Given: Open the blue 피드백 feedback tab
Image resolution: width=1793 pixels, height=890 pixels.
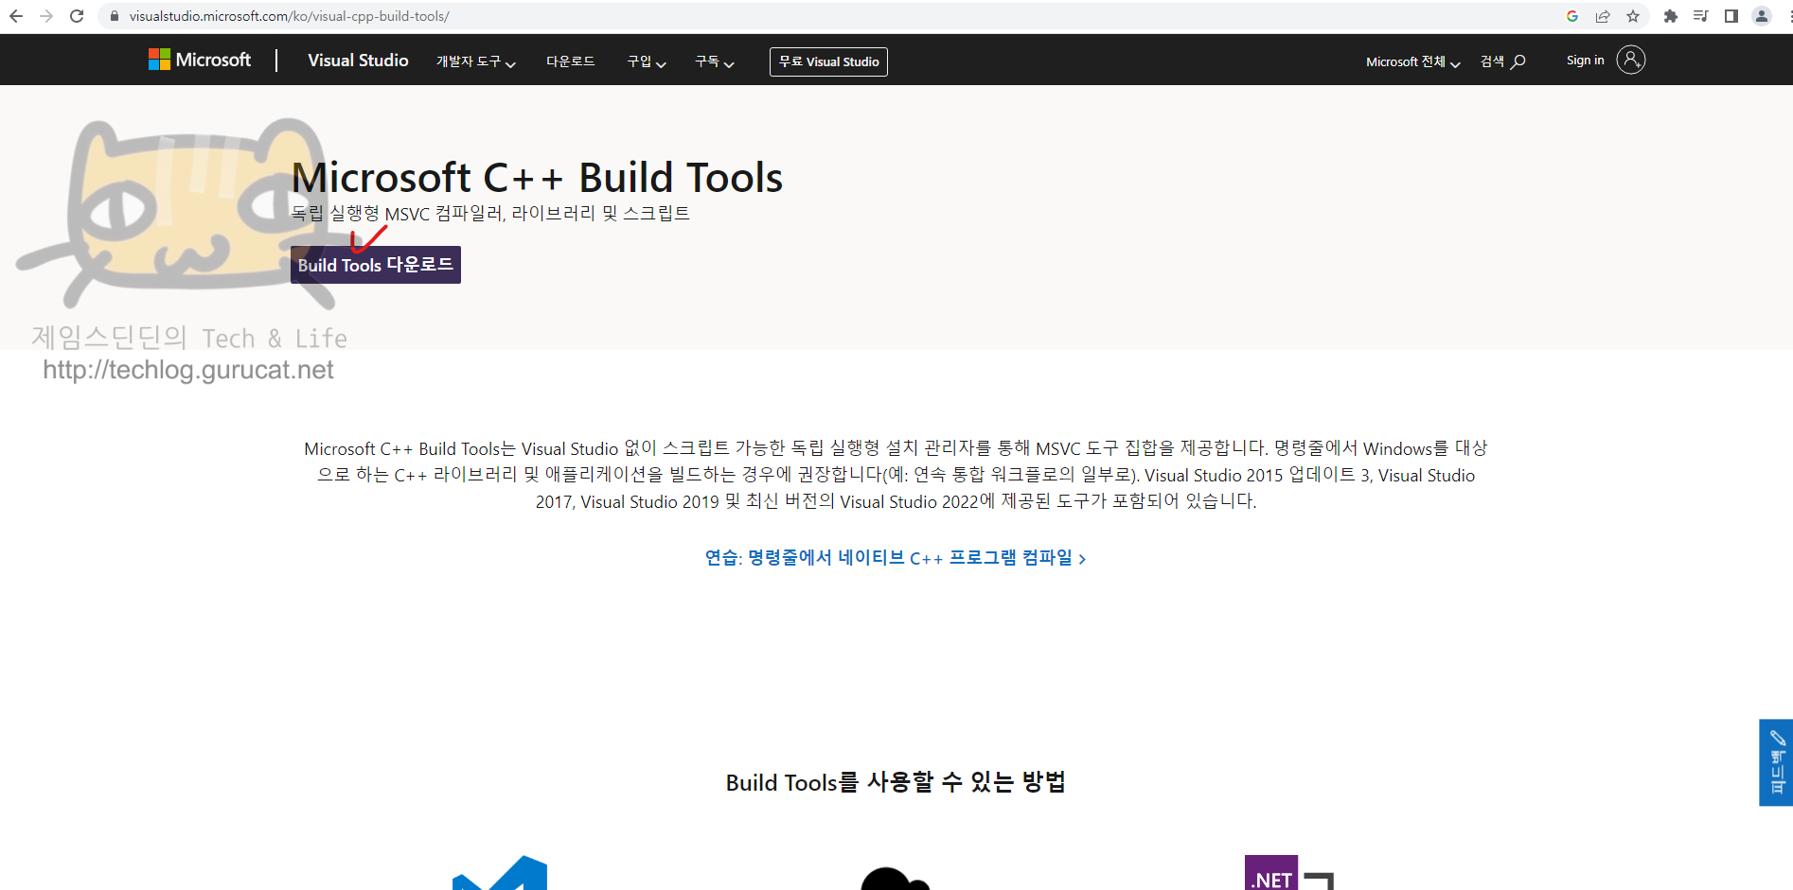Looking at the screenshot, I should [x=1776, y=762].
